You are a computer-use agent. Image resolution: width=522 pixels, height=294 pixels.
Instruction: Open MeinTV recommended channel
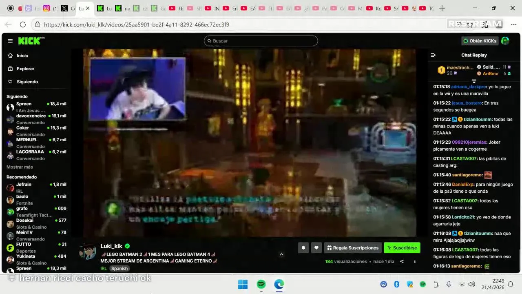[x=36, y=235]
